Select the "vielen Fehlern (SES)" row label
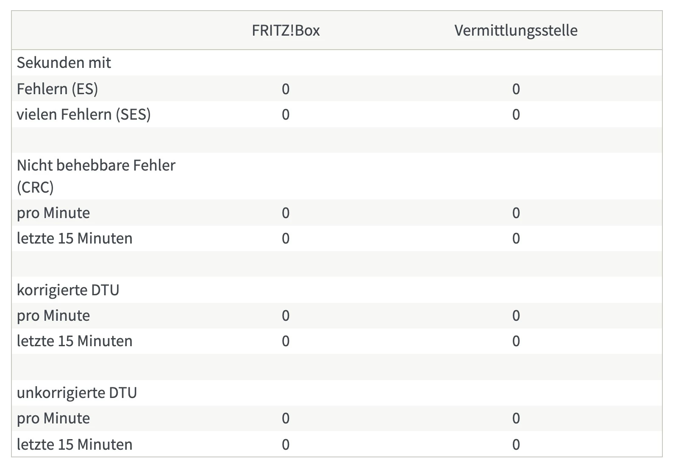673x465 pixels. click(x=83, y=115)
